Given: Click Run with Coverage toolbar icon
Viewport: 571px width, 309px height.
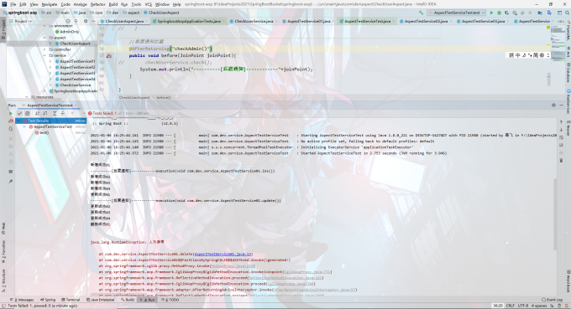Looking at the screenshot, I should point(507,13).
